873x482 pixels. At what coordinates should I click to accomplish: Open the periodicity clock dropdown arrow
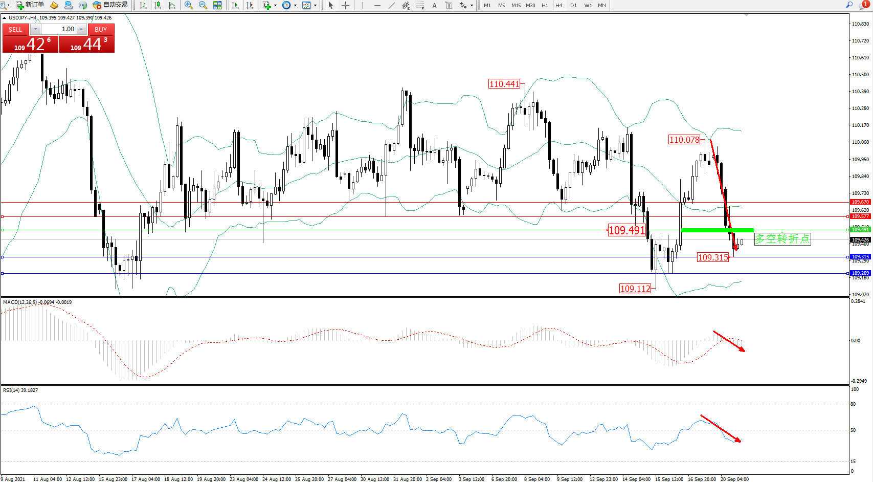click(295, 5)
